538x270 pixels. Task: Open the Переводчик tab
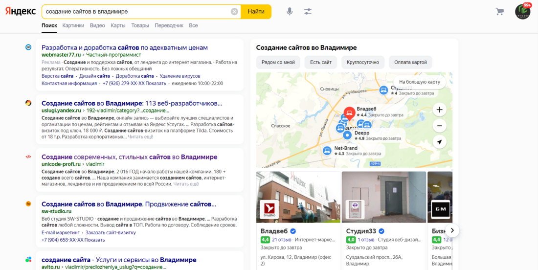pos(169,25)
